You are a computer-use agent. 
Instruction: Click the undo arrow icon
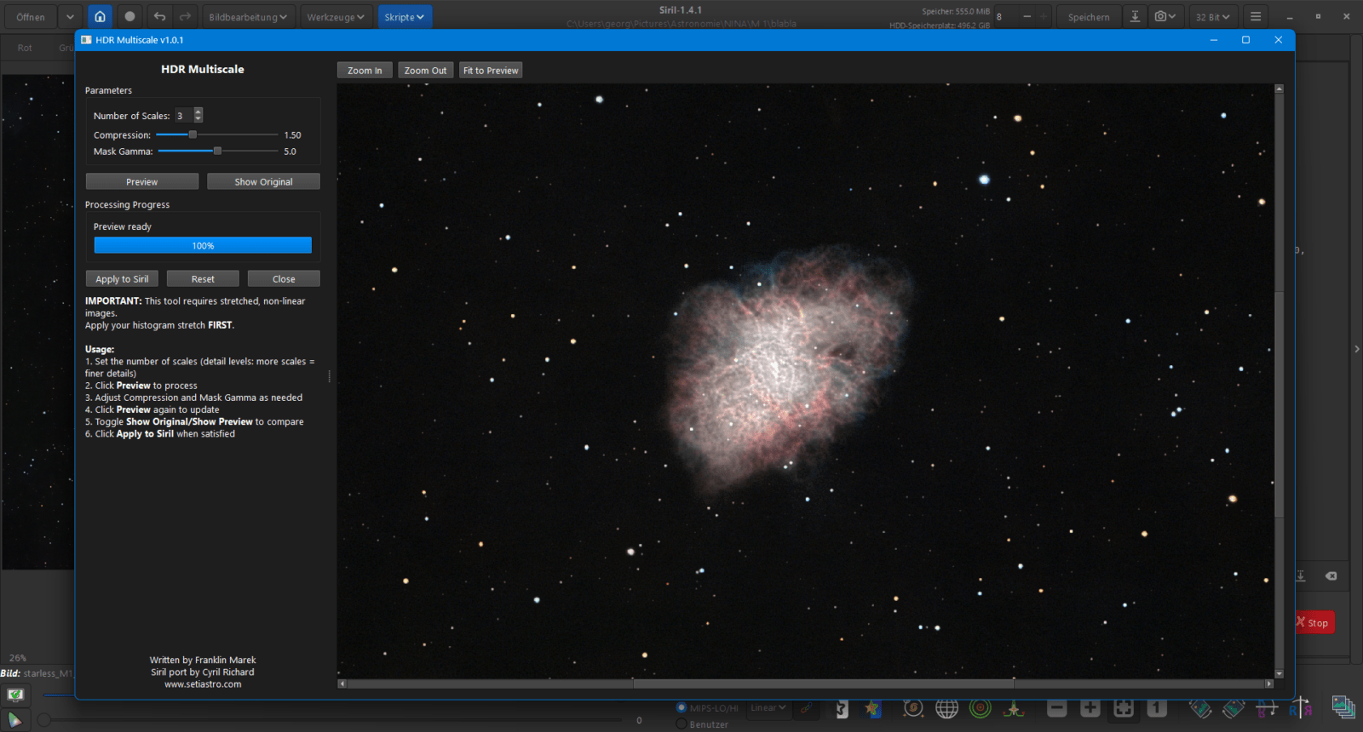[159, 16]
